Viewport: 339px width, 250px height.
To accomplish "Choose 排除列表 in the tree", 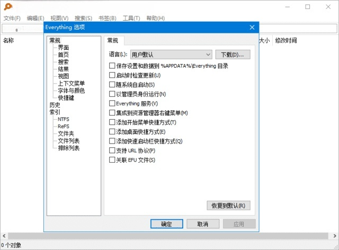I will coord(69,148).
